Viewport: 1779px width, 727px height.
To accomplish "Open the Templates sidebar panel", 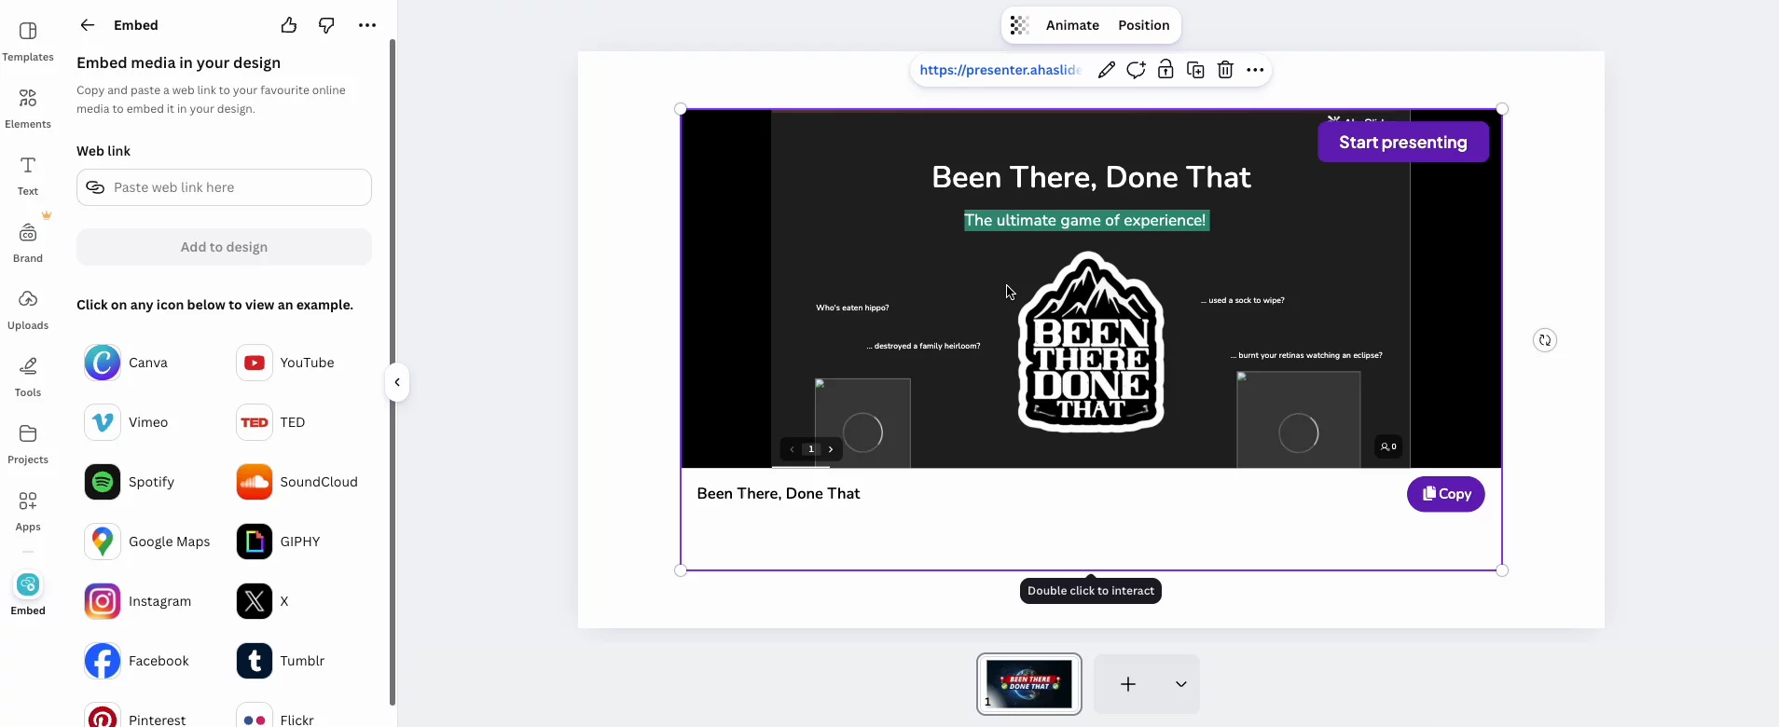I will [x=28, y=42].
